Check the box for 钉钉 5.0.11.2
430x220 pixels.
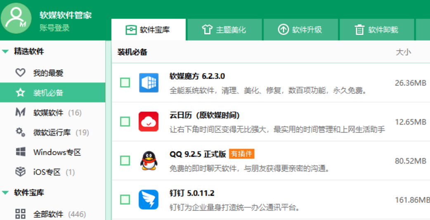pos(125,200)
